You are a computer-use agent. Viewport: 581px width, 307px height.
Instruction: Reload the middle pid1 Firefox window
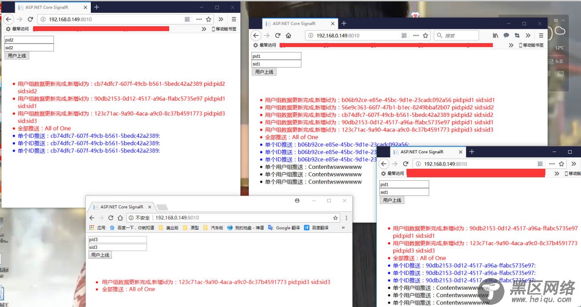coord(277,36)
